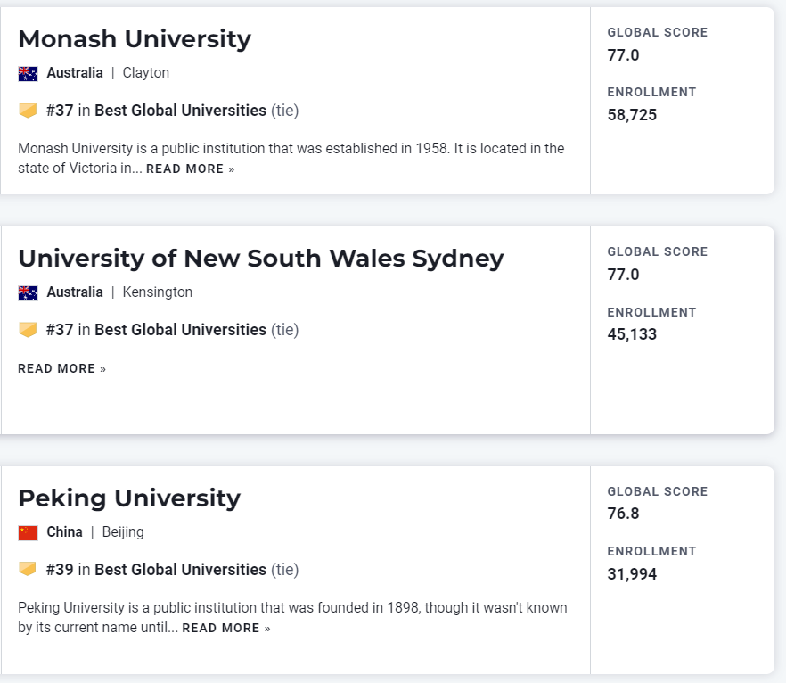786x683 pixels.
Task: Open the Peking University title link
Action: click(x=129, y=498)
